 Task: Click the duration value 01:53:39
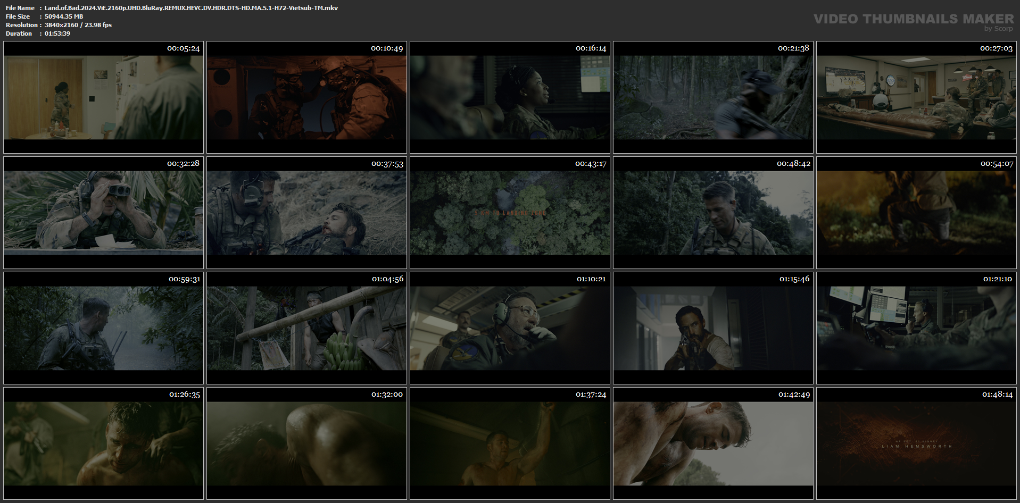[x=57, y=33]
